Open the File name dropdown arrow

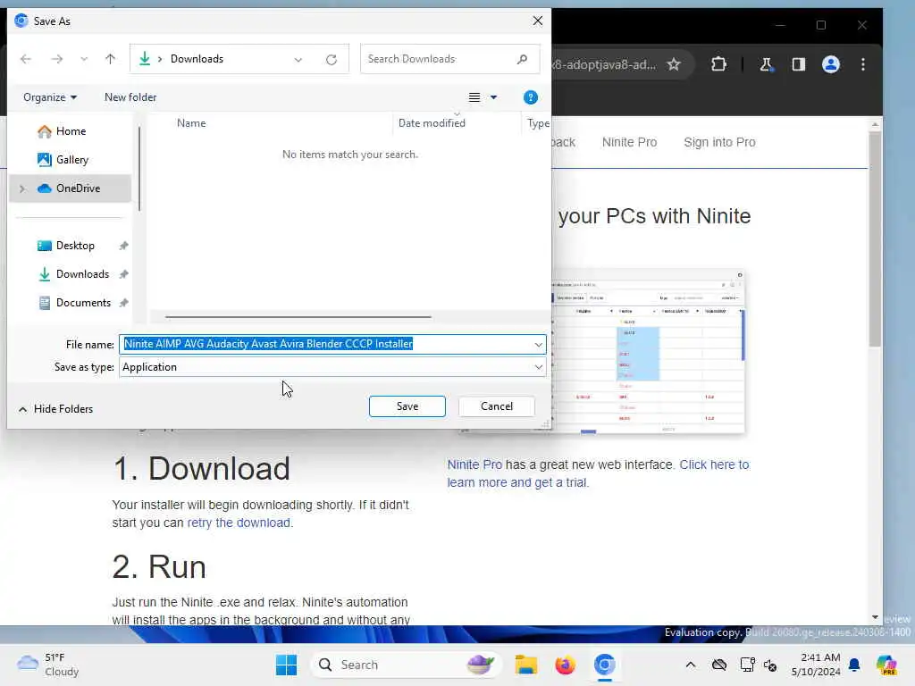538,345
